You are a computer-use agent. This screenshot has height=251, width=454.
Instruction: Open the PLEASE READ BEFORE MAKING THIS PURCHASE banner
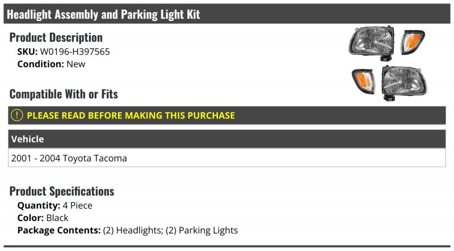[227, 116]
